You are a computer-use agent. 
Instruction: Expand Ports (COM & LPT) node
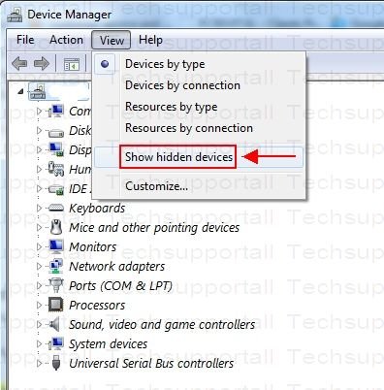click(39, 285)
